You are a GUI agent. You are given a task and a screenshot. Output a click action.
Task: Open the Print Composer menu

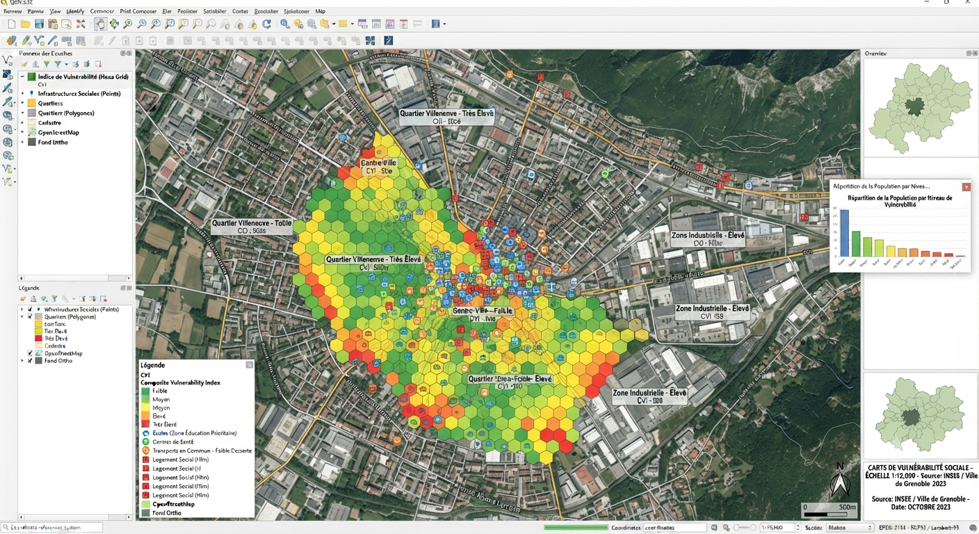pos(138,11)
